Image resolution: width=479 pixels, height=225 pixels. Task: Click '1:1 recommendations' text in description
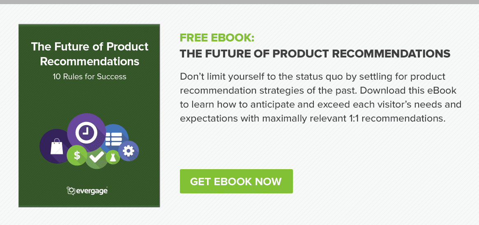coord(396,118)
